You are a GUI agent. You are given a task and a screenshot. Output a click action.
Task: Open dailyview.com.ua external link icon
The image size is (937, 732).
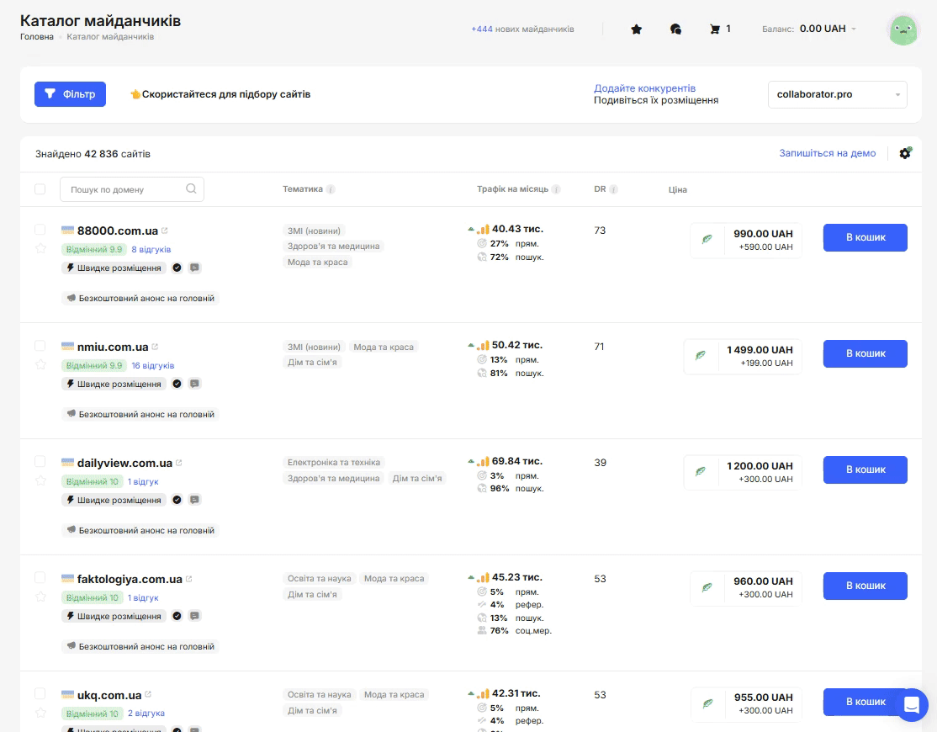[178, 463]
